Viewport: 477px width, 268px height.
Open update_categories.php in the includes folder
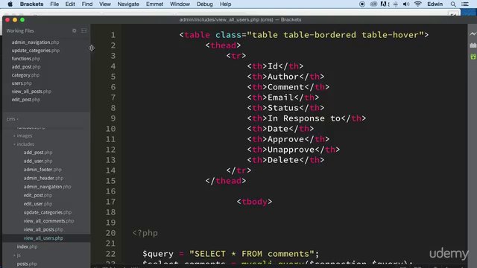pyautogui.click(x=48, y=212)
